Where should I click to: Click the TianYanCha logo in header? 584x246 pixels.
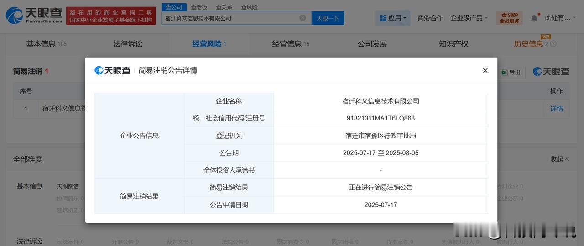point(34,16)
